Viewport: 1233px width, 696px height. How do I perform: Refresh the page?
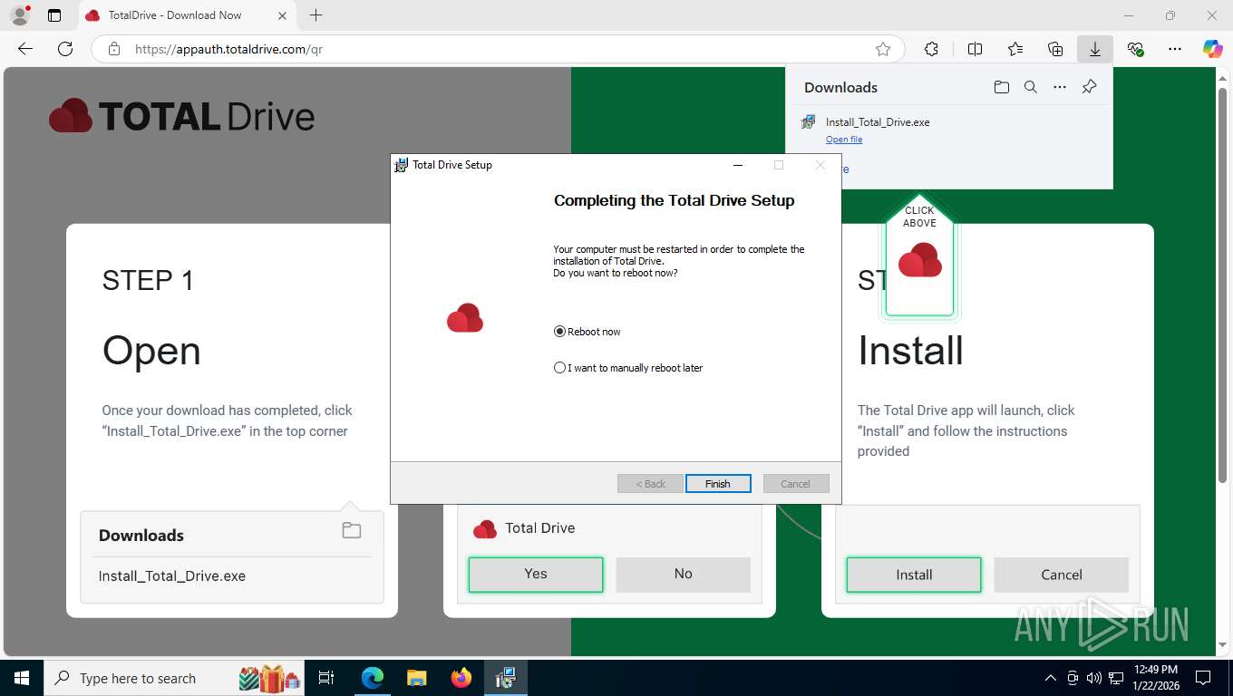65,49
